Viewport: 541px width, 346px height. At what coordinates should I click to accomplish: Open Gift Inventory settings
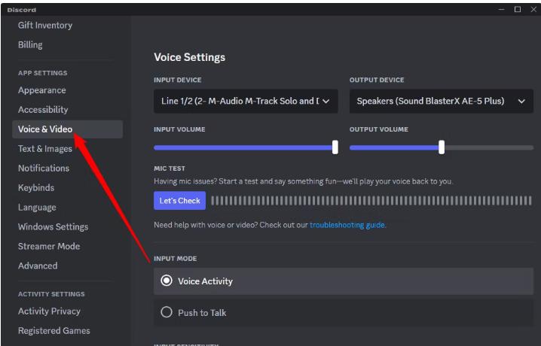(45, 25)
